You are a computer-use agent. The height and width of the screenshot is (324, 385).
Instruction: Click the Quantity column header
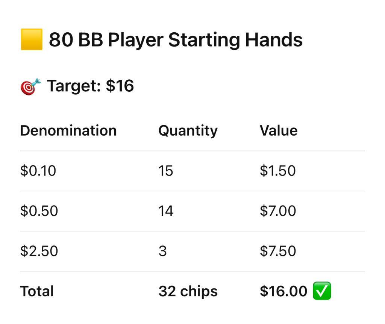(188, 131)
